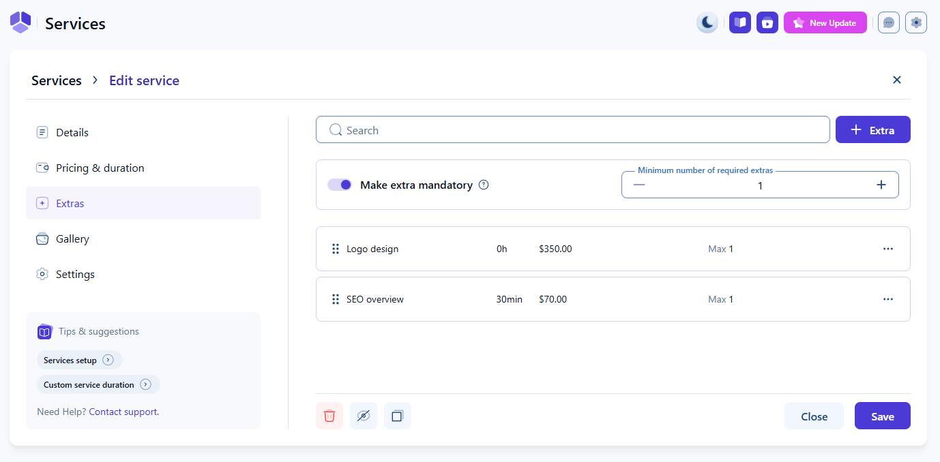Open the documentation book icon in header
The width and height of the screenshot is (940, 462).
tap(740, 22)
